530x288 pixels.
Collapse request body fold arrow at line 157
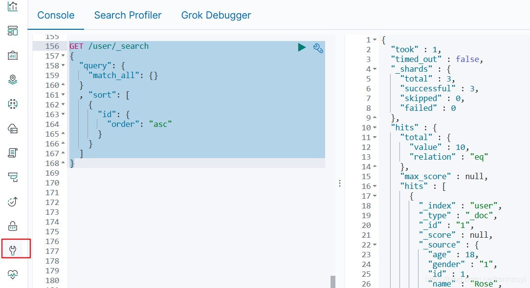tap(63, 56)
